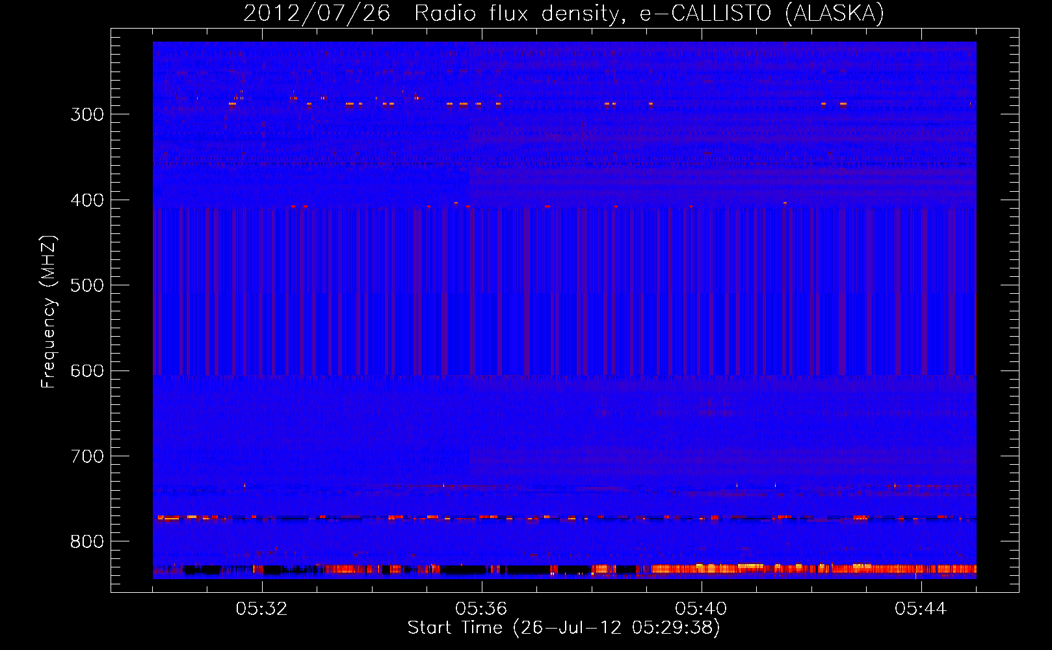Screen dimensions: 1052x650
Task: Click the 'Frequency (MHZ)' axis label
Action: coord(49,311)
